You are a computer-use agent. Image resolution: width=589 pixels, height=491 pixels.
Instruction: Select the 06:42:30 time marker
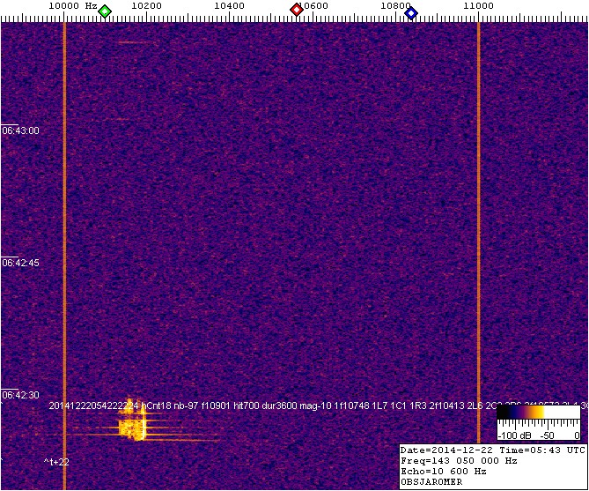(20, 395)
